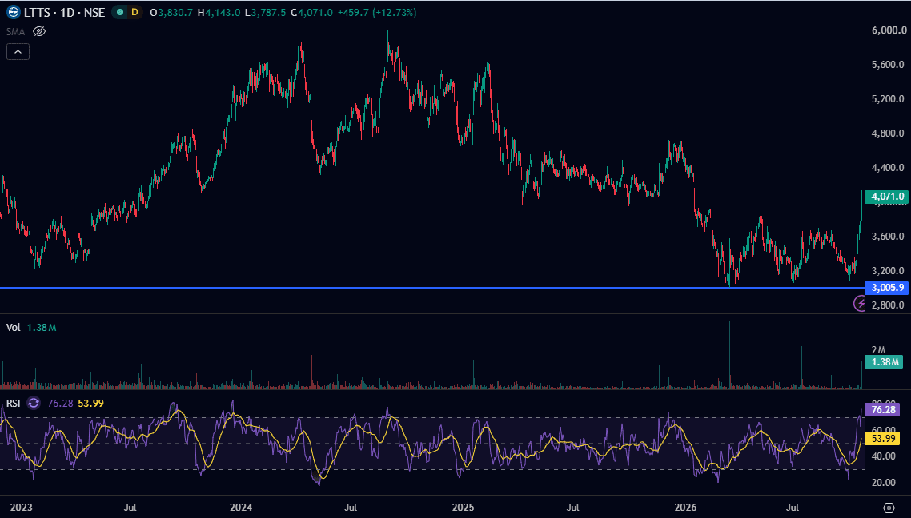
Task: Click the 4,071.0 current price label
Action: tap(887, 197)
